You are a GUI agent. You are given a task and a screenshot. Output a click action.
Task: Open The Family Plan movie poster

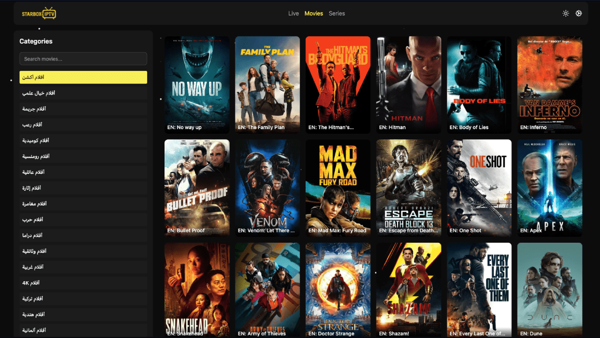tap(267, 85)
